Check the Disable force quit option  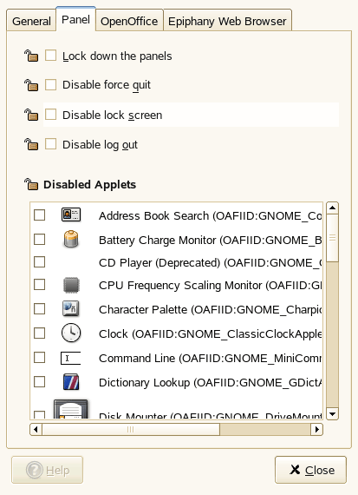click(x=51, y=84)
